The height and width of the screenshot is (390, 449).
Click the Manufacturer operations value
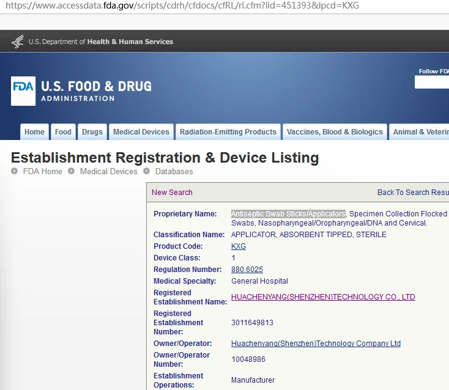tap(253, 380)
